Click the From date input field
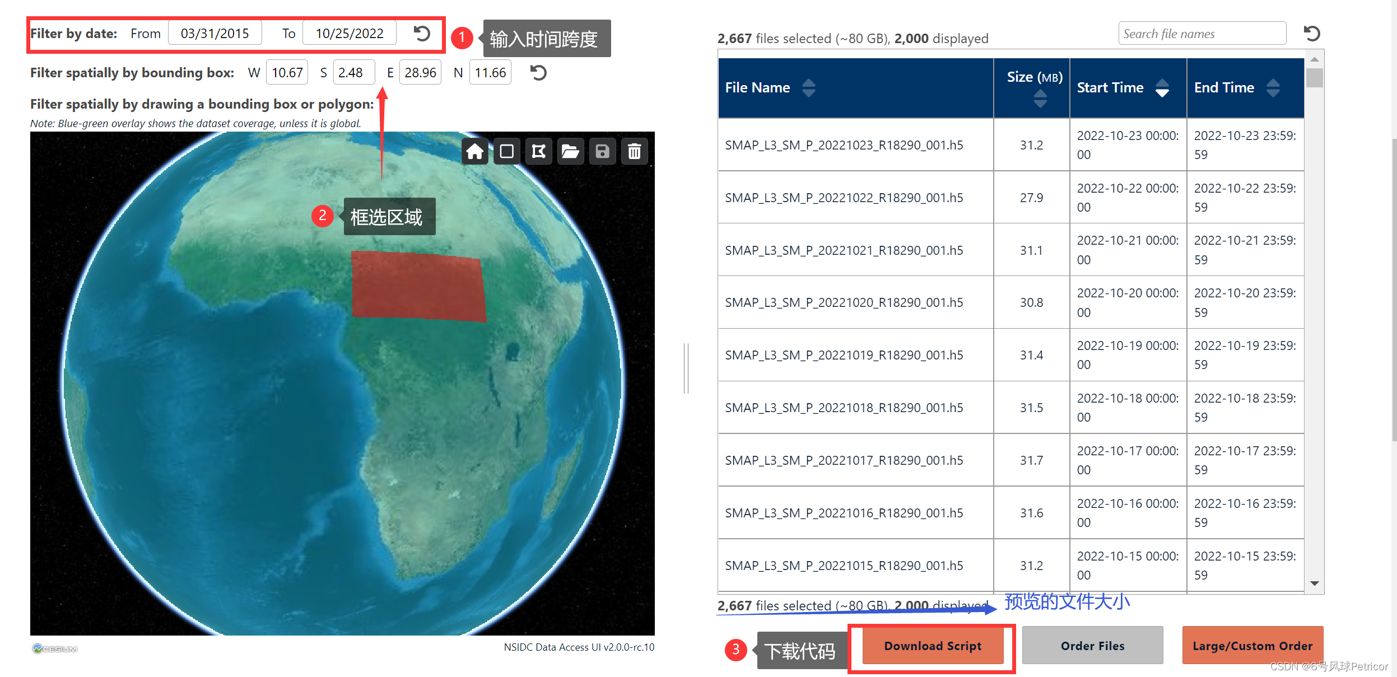 point(215,34)
